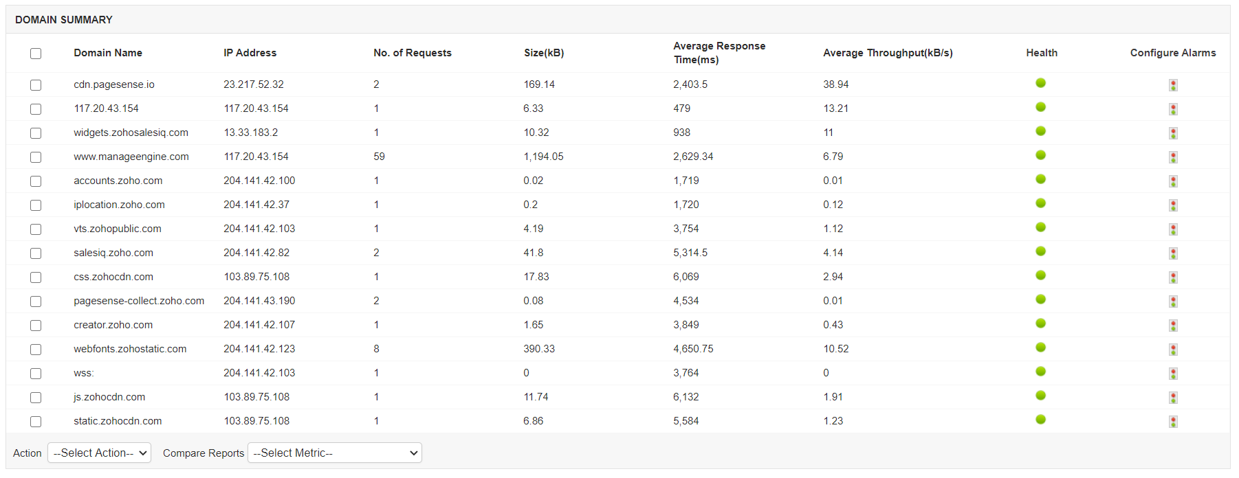The width and height of the screenshot is (1239, 478).
Task: Configure alarms for accounts.zoho.com row
Action: click(1173, 181)
